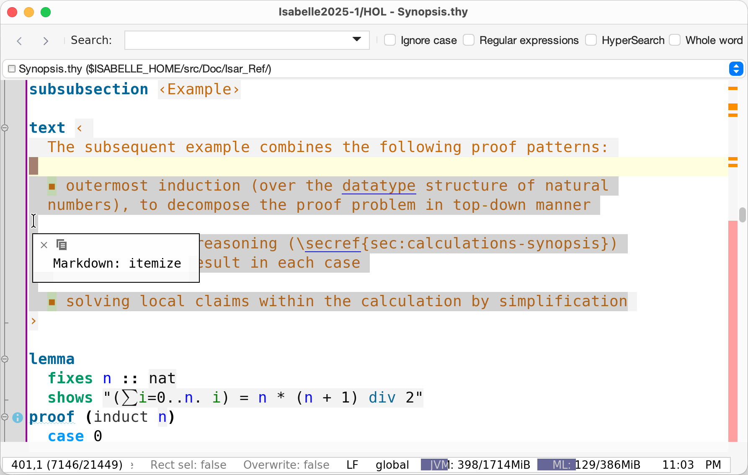Enable HyperSearch checkbox

pyautogui.click(x=591, y=40)
